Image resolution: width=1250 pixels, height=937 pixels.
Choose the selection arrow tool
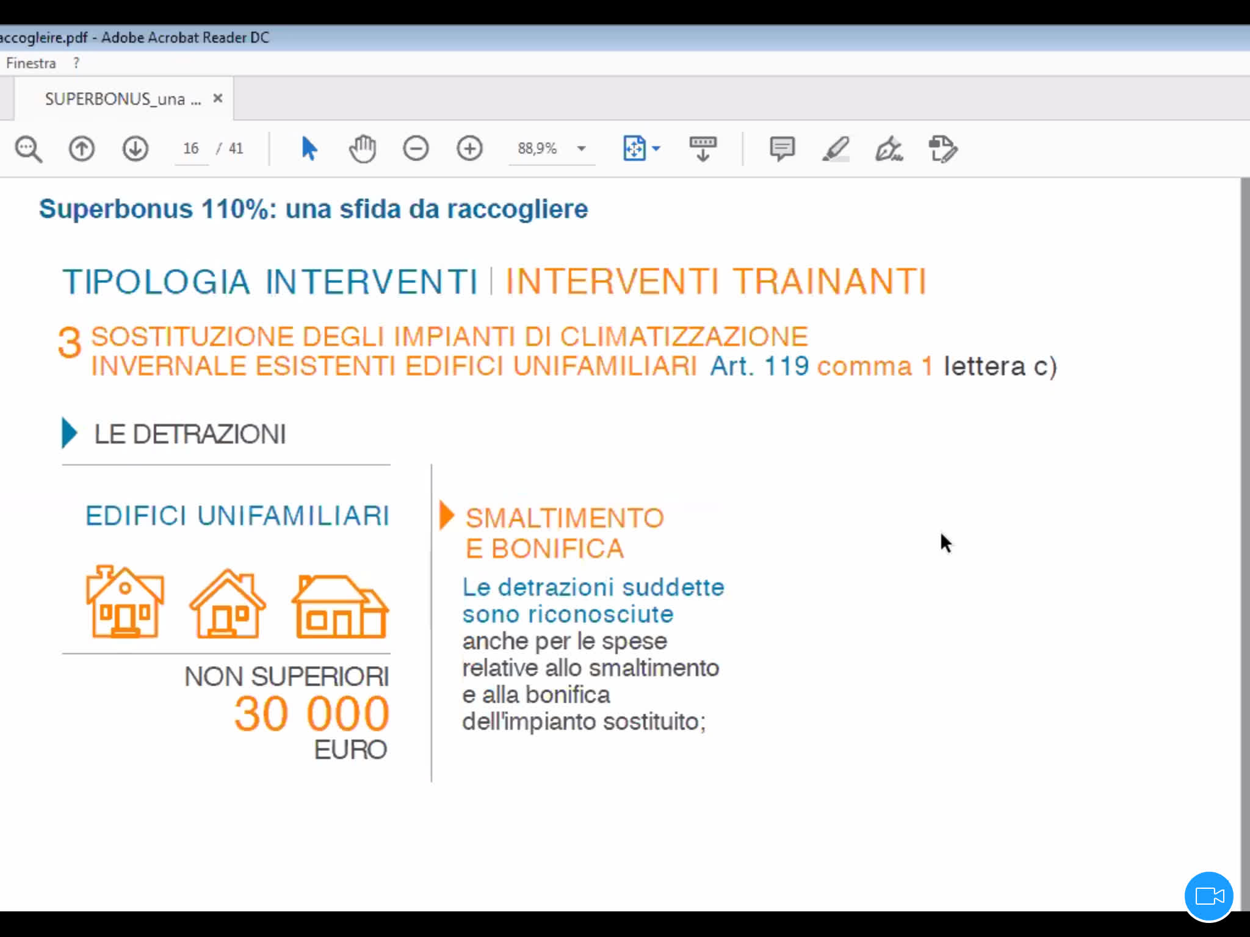click(x=309, y=149)
